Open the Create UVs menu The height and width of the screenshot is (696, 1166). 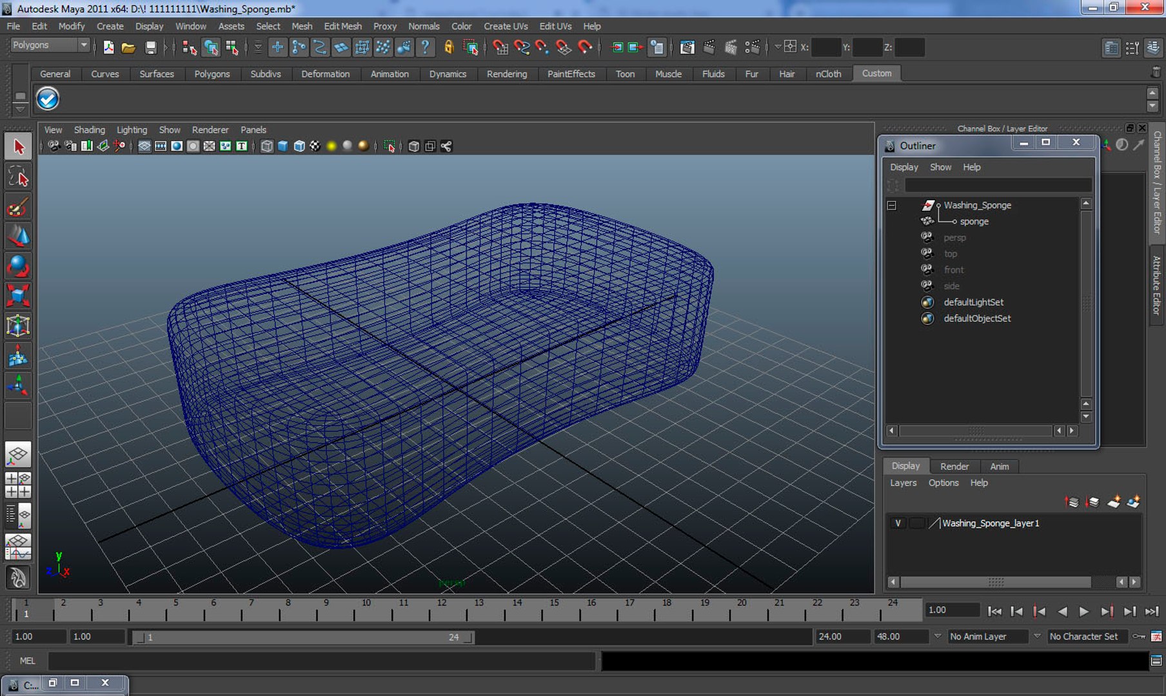(506, 26)
